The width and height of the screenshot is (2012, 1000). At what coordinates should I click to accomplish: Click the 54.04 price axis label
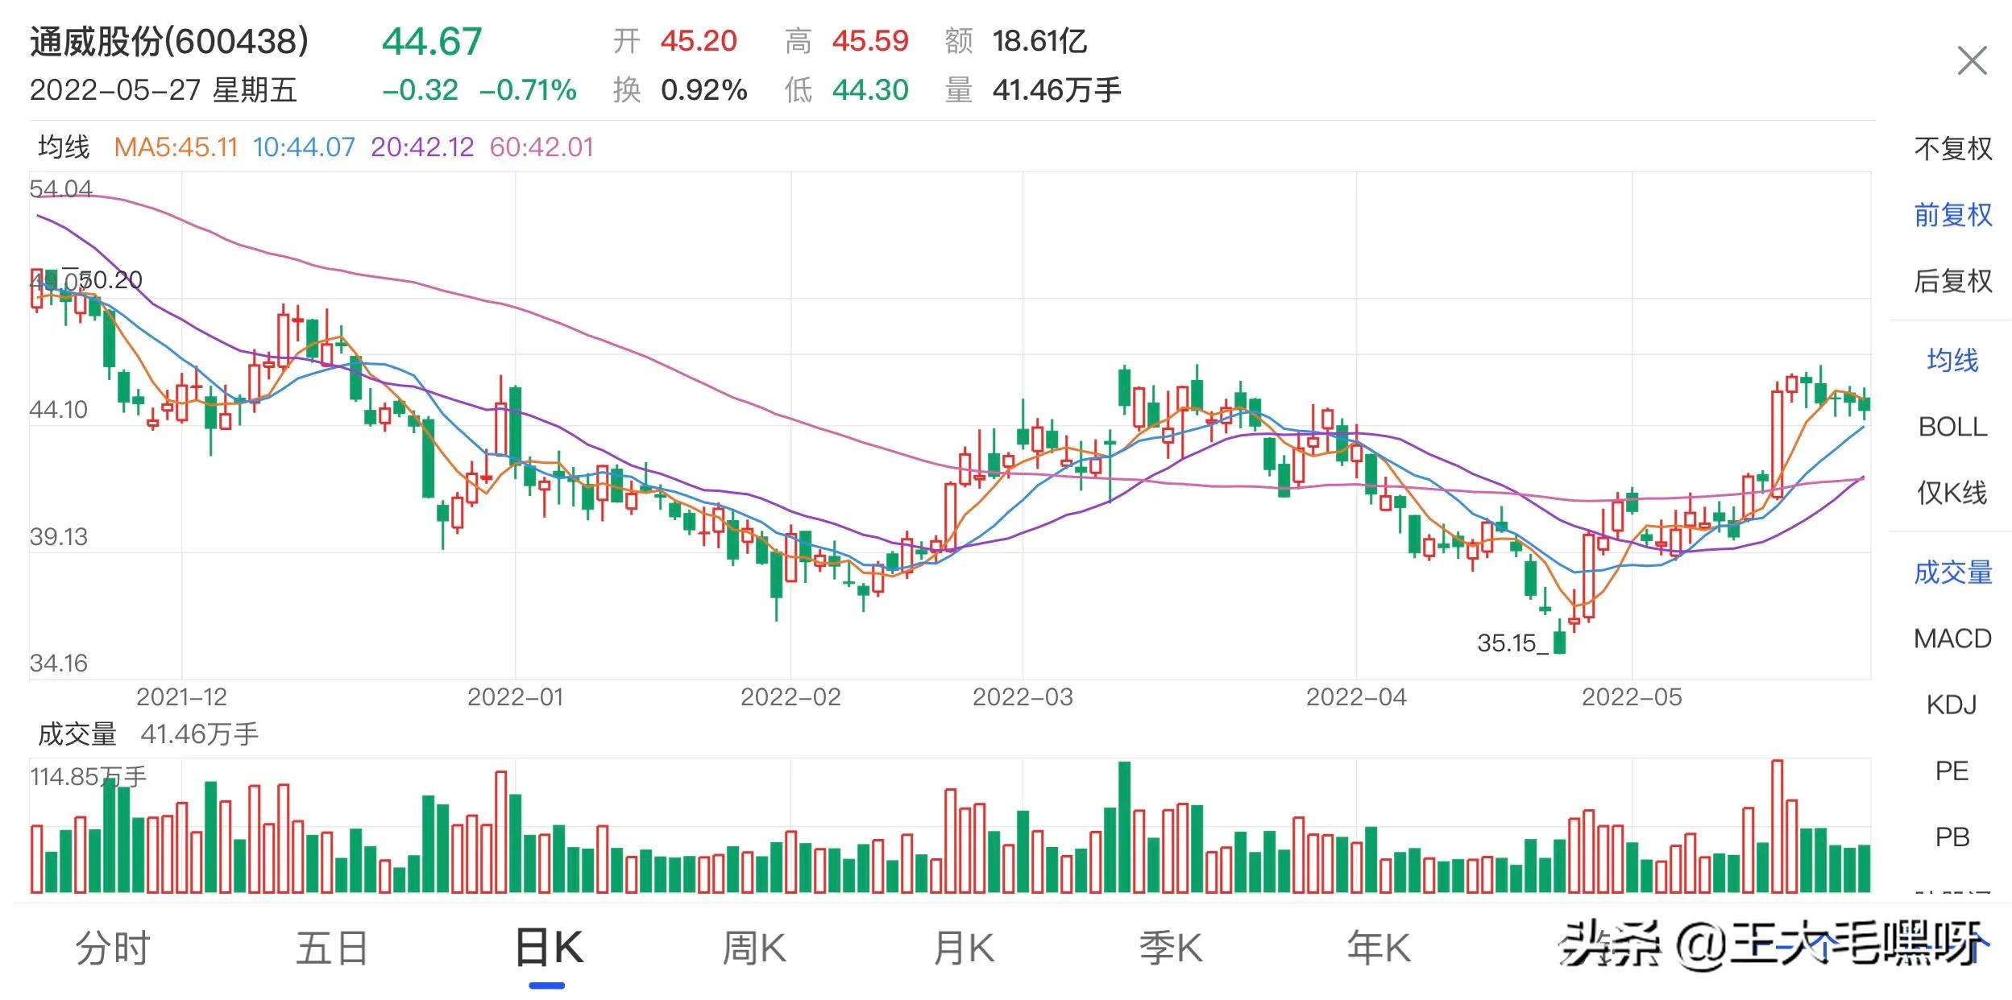coord(61,189)
